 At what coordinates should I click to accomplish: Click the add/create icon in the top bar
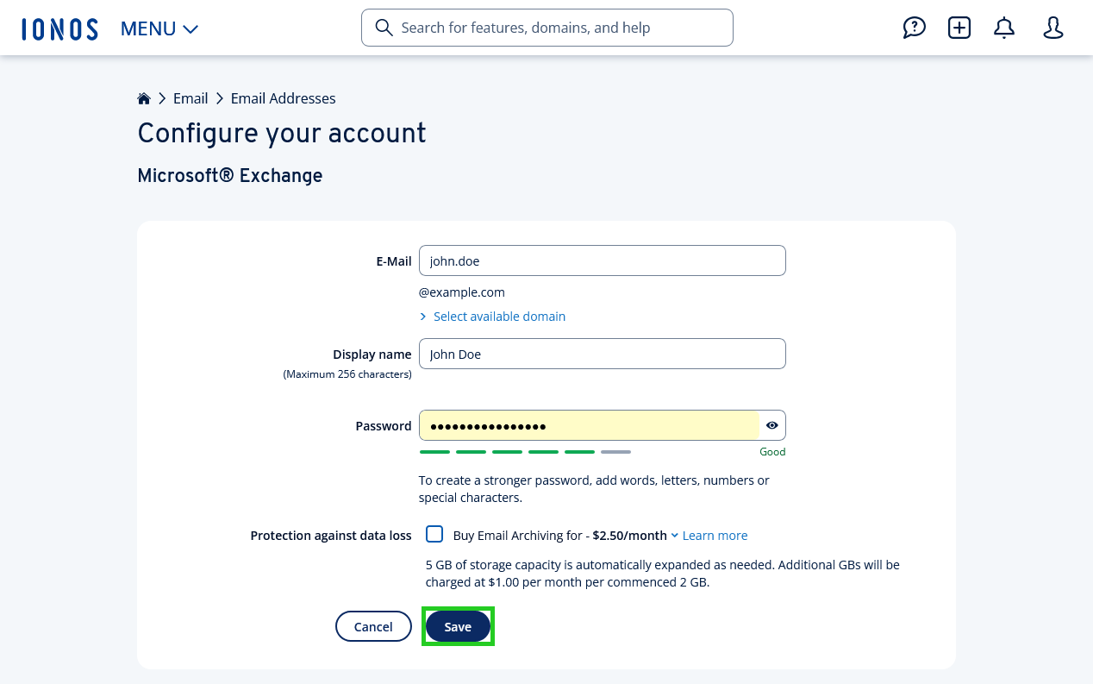(x=959, y=28)
